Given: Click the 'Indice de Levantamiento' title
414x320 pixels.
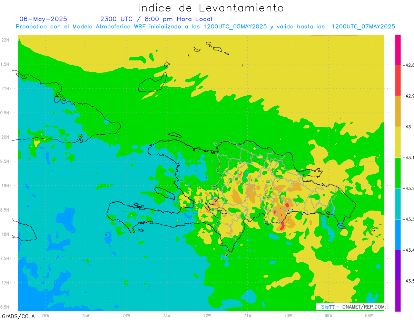Looking at the screenshot, I should coord(210,8).
